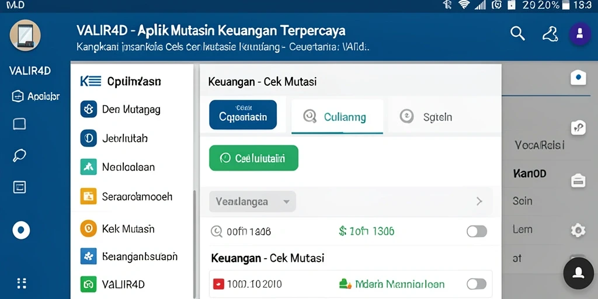
Task: Click the VALIR4D label in left sidebar
Action: click(x=30, y=71)
